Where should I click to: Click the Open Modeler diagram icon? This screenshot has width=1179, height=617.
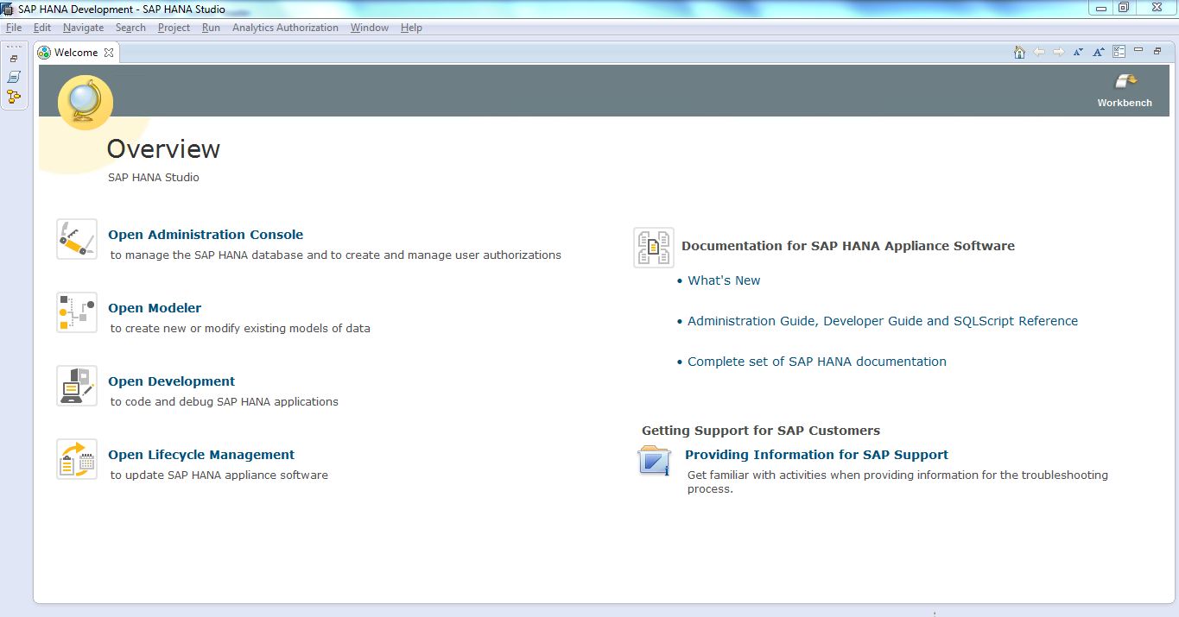pos(76,312)
